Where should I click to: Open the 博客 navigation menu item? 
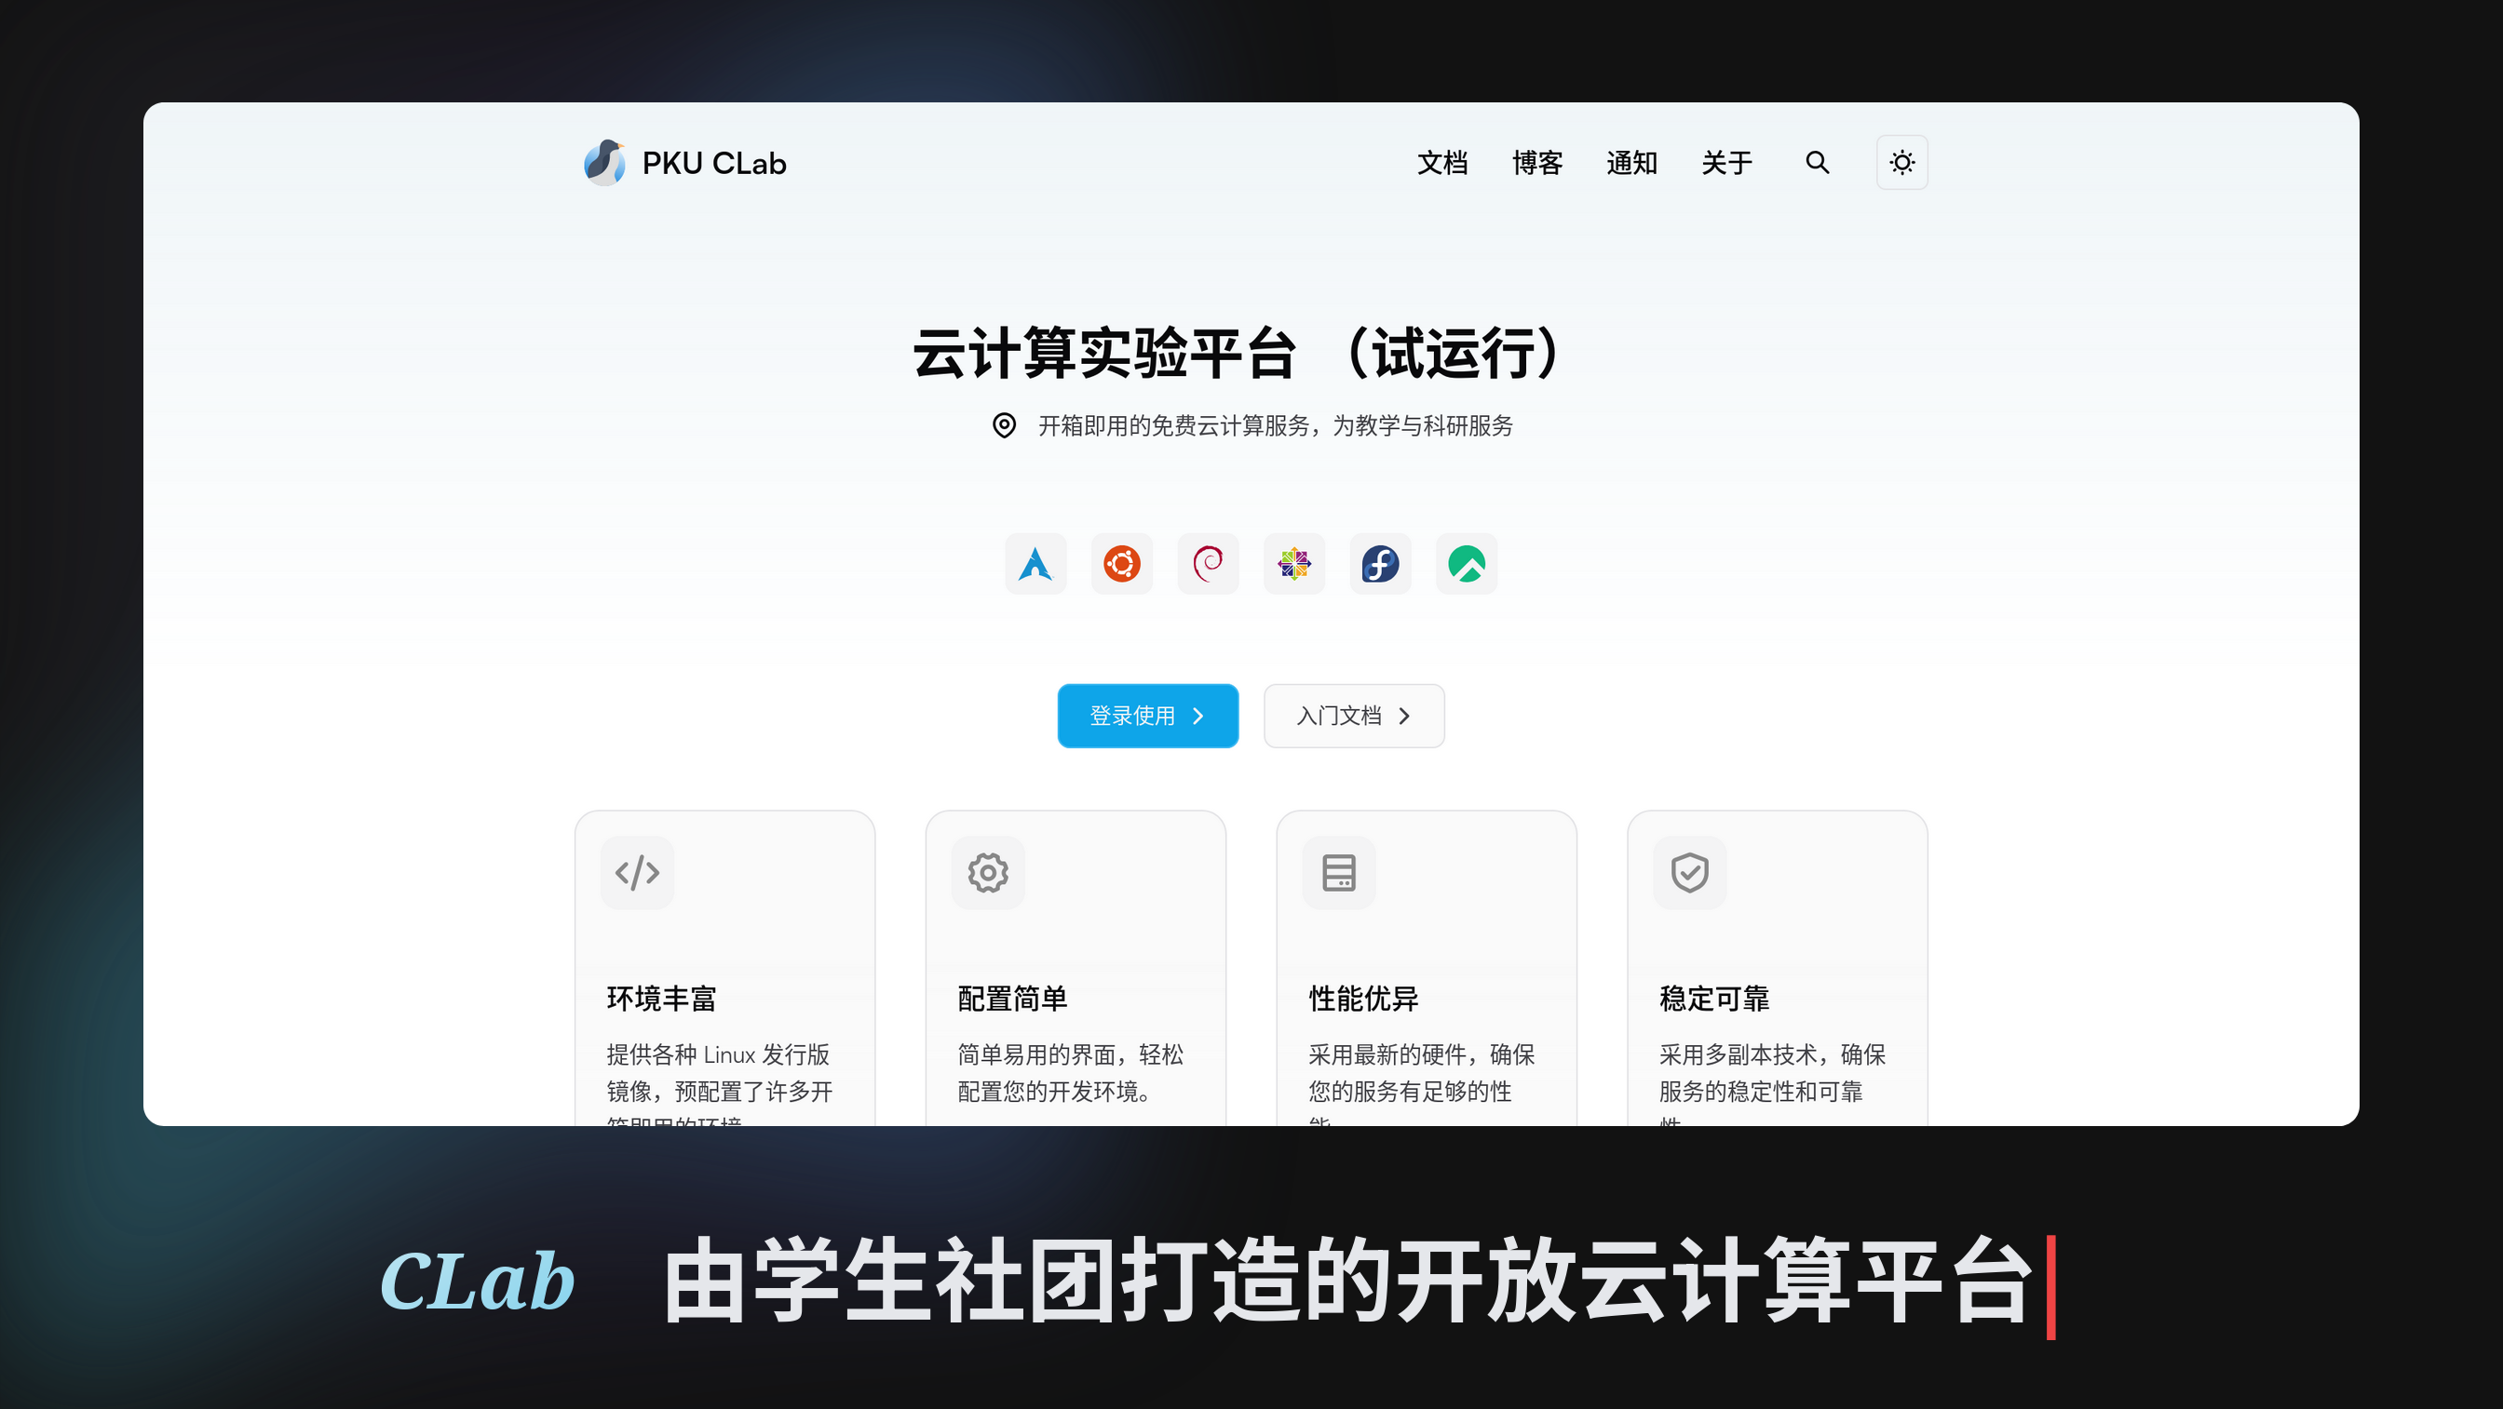(x=1536, y=163)
